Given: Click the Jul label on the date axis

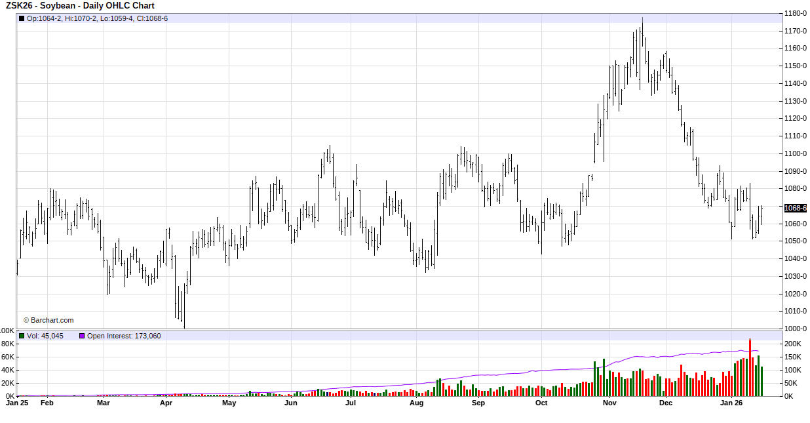Looking at the screenshot, I should (351, 403).
